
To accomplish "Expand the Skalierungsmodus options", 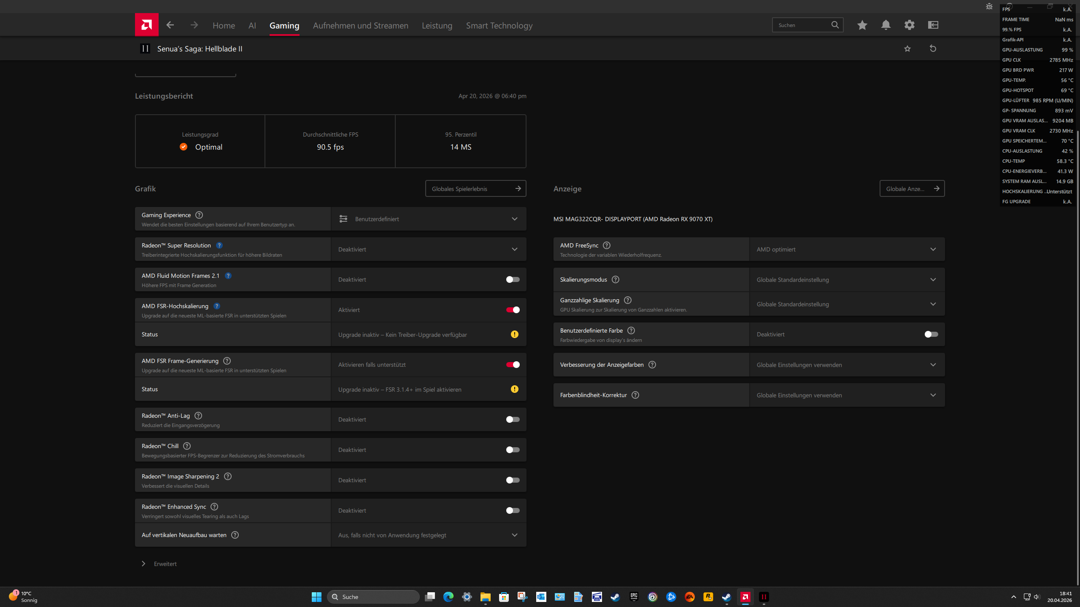I will tap(933, 279).
